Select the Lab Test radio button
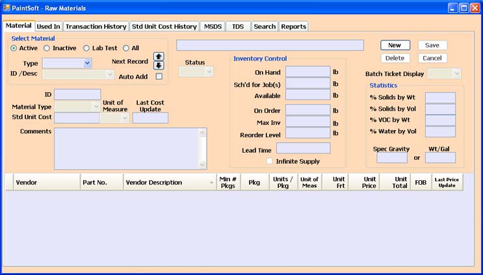The width and height of the screenshot is (483, 275). click(86, 48)
